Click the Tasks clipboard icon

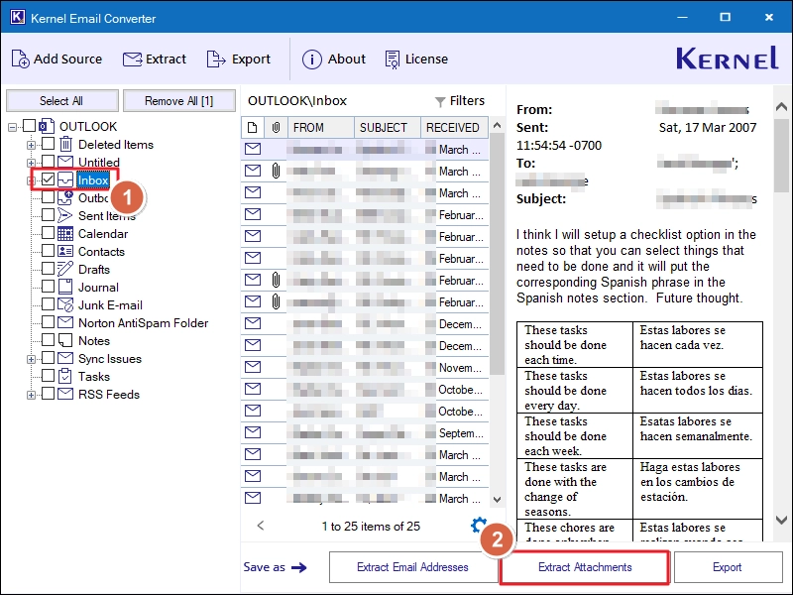65,376
